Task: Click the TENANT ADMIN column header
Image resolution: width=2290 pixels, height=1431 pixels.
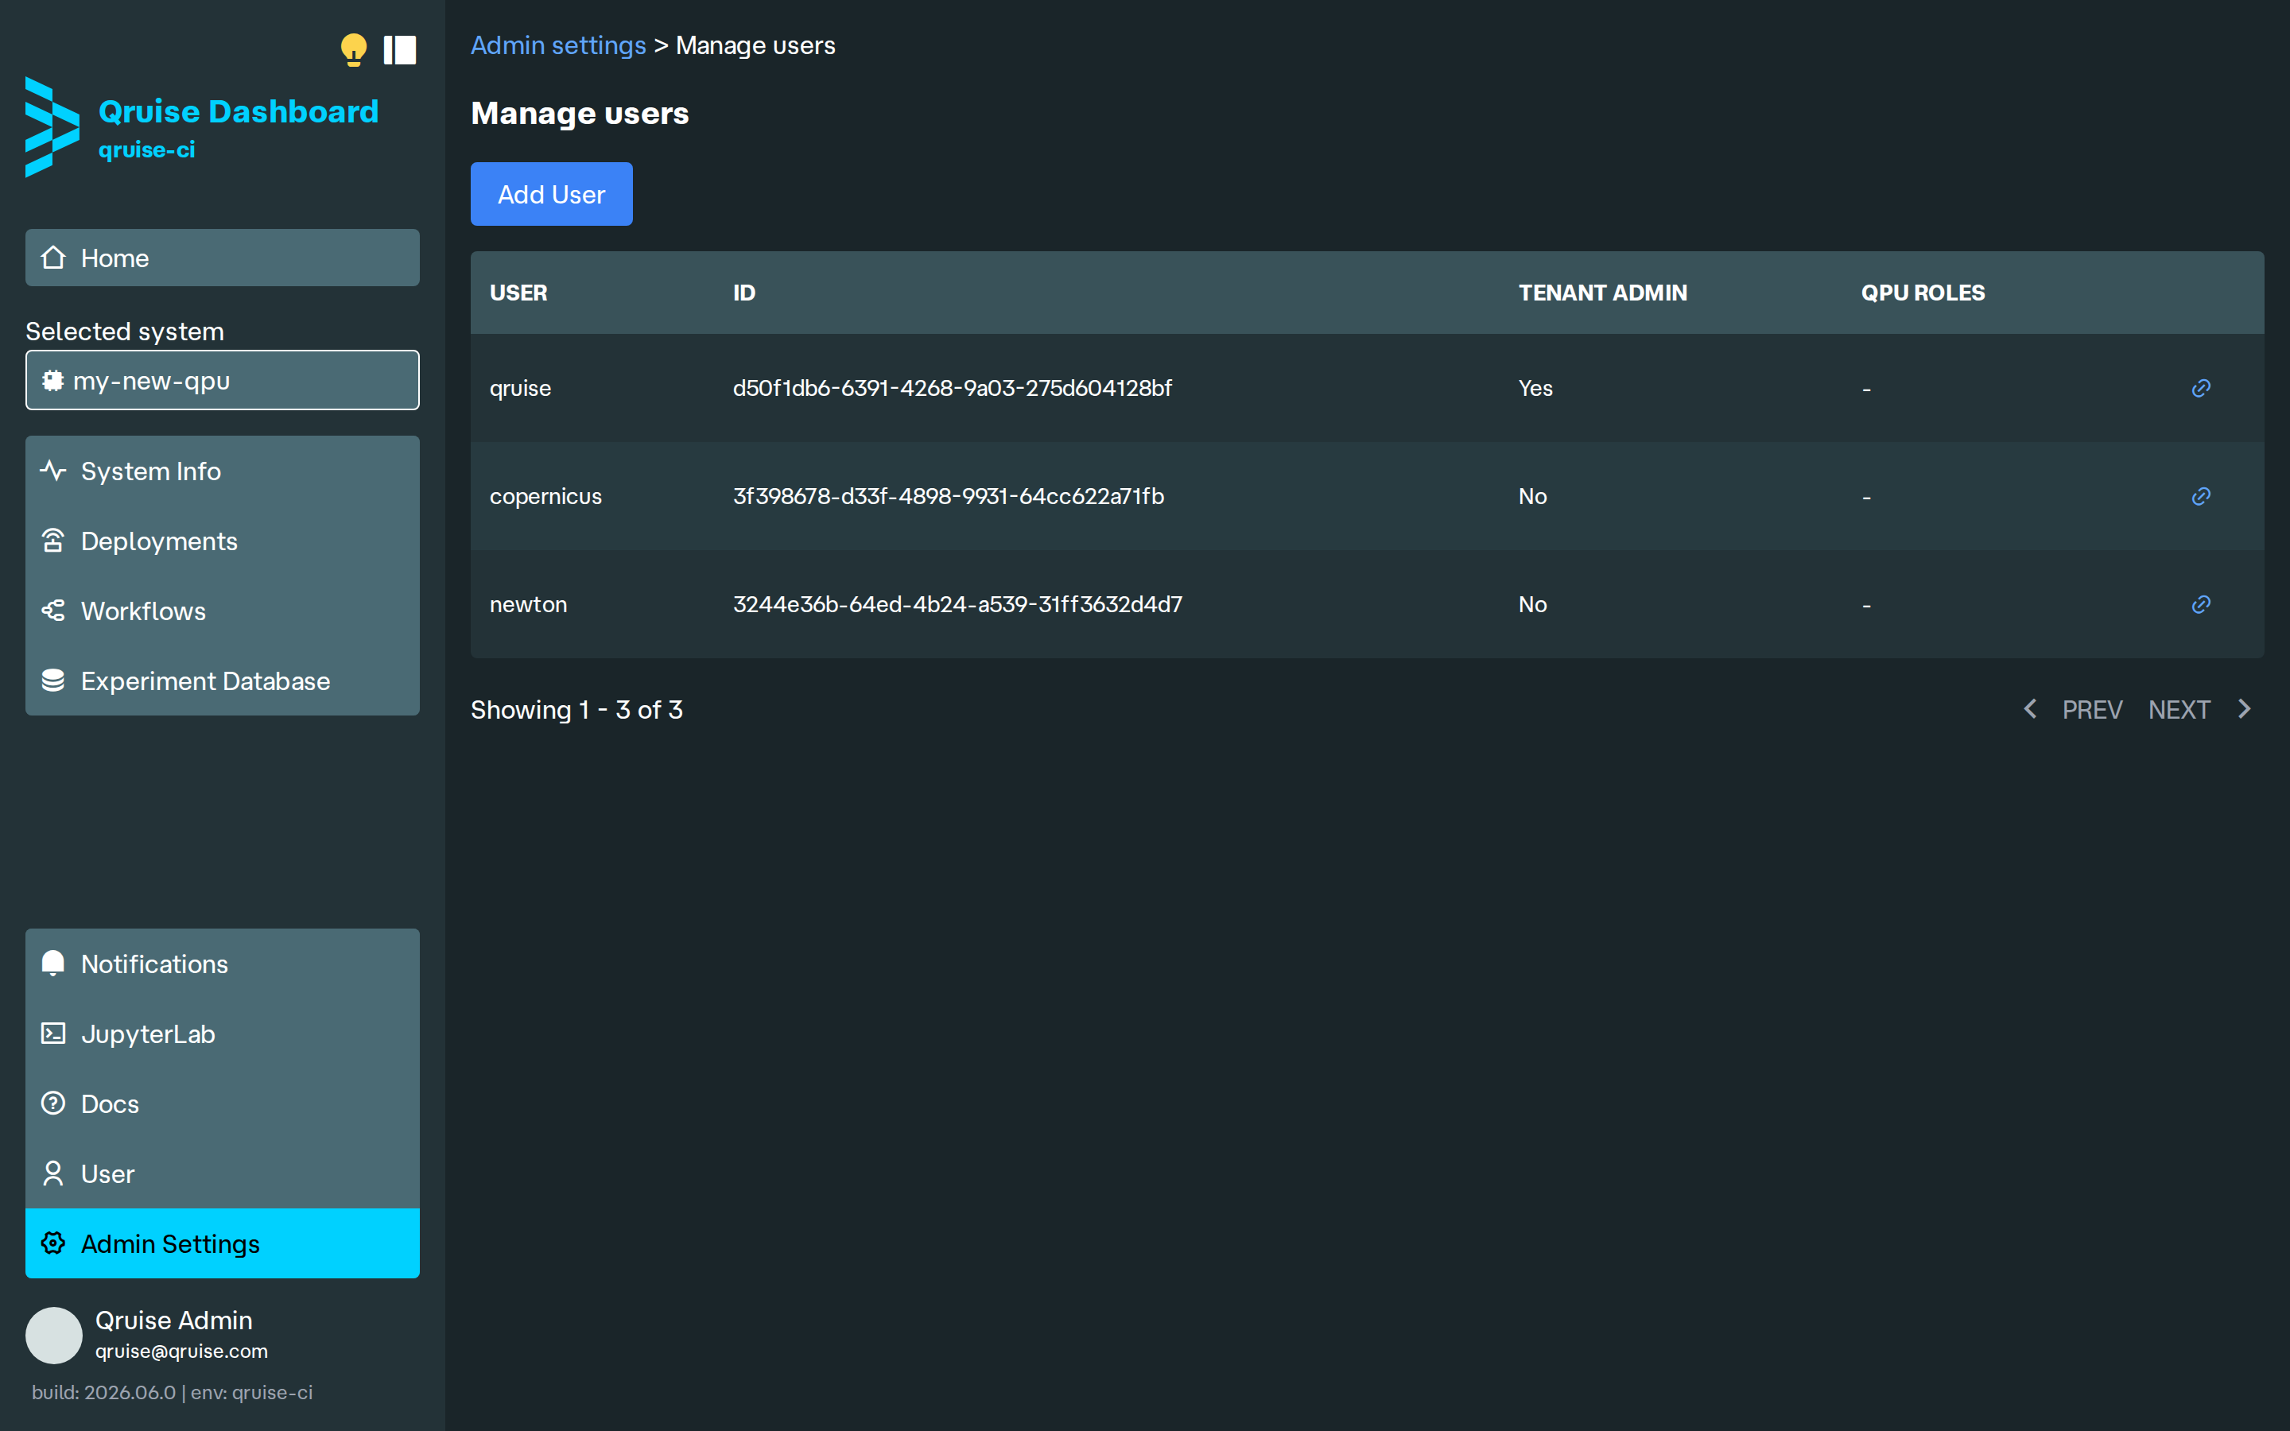Action: coord(1603,293)
